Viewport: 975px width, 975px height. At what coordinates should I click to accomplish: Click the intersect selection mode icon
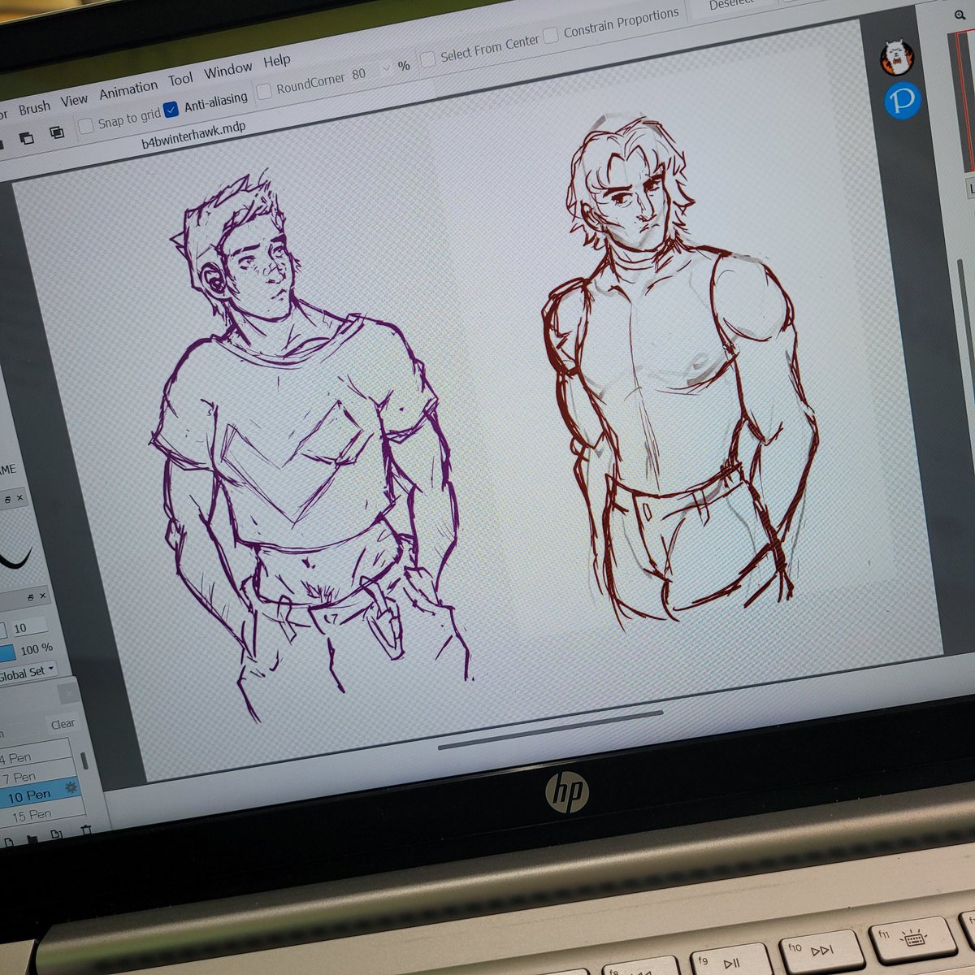[x=57, y=132]
